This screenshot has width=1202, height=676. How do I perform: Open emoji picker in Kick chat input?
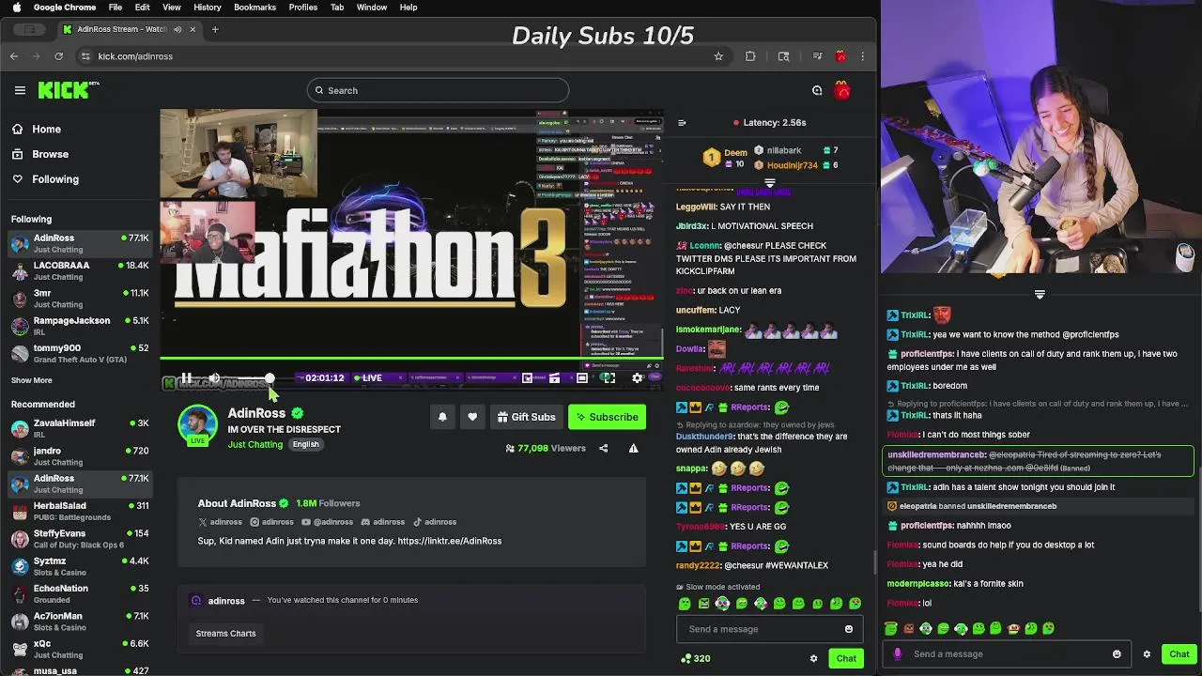click(x=849, y=629)
